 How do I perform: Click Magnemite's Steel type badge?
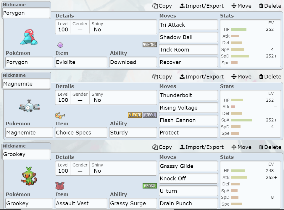[149, 115]
